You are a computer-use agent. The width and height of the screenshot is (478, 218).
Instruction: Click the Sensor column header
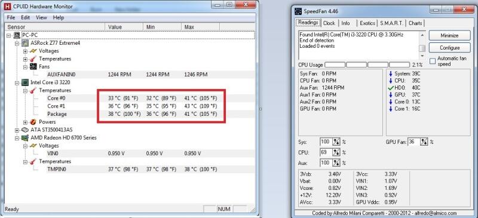55,27
